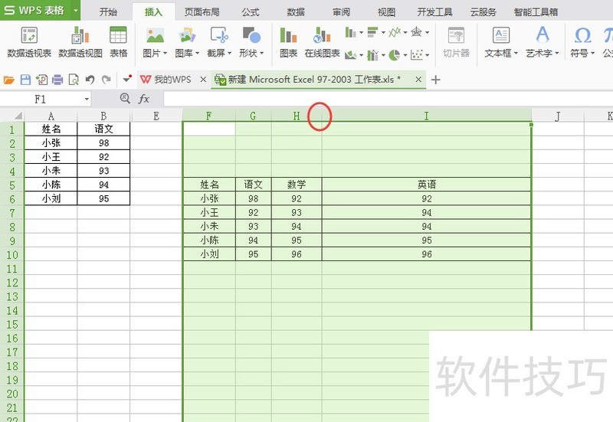Switch to the 开发工具 ribbon tab
Screen dimensions: 613x422
434,12
